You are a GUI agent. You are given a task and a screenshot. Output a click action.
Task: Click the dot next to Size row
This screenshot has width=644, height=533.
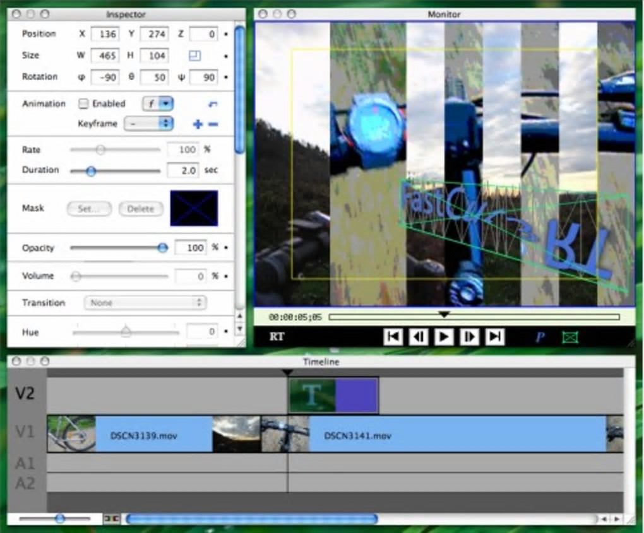226,56
